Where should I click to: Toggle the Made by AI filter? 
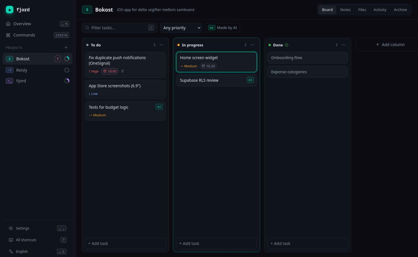[x=222, y=28]
